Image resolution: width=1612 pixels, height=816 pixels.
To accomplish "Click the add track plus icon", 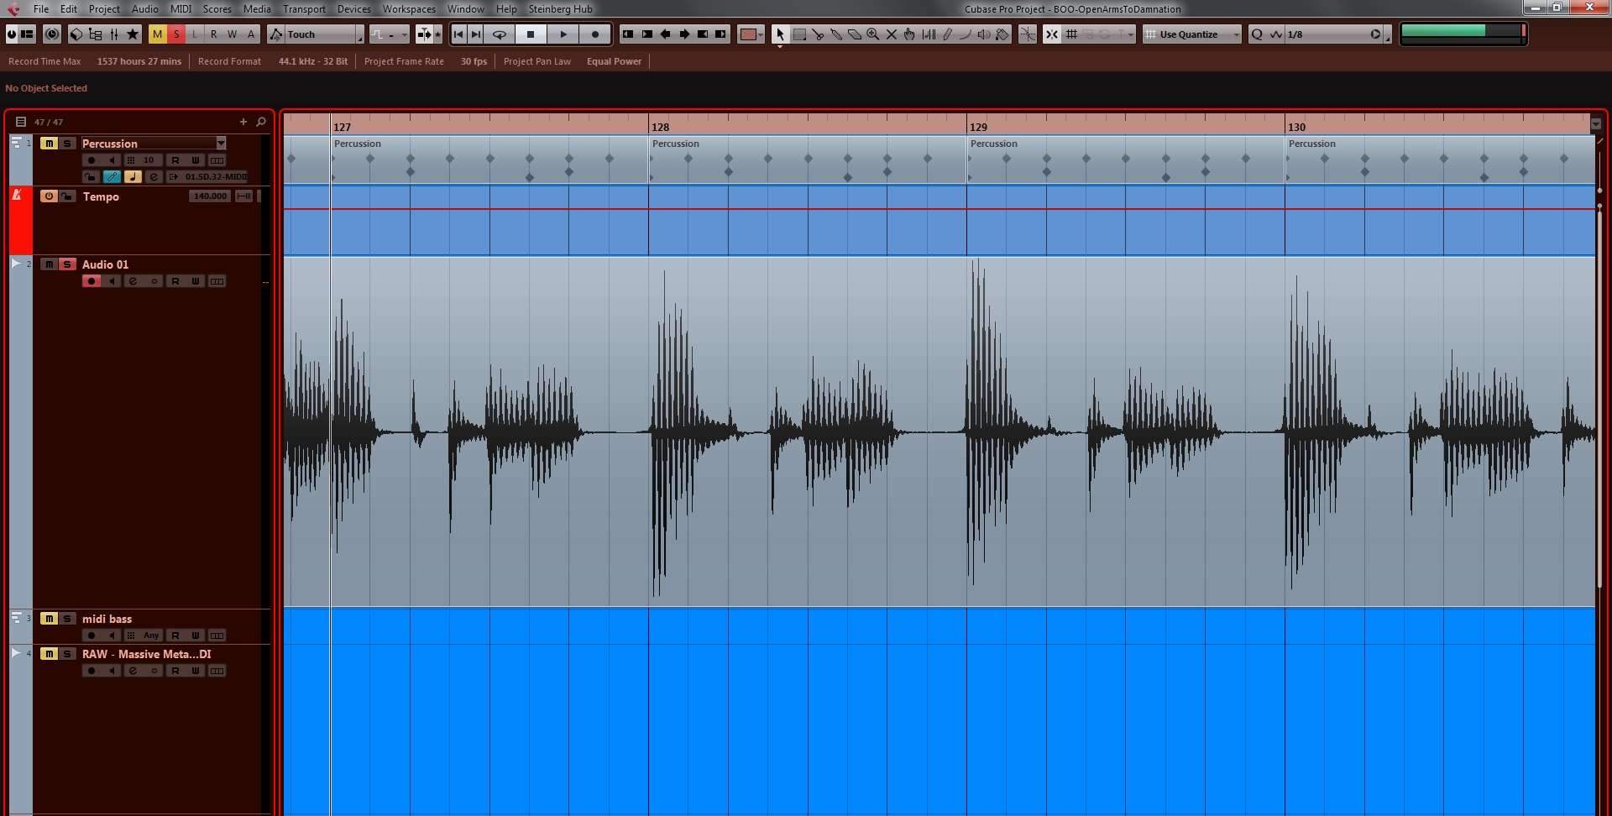I will point(243,122).
